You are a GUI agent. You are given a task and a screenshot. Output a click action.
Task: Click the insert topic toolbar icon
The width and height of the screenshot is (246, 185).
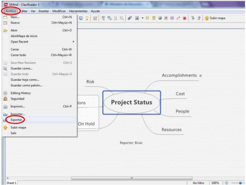click(103, 18)
